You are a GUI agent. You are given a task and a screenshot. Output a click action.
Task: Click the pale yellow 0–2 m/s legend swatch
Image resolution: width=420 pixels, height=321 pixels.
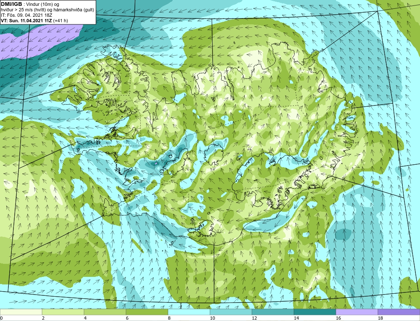pyautogui.click(x=21, y=312)
